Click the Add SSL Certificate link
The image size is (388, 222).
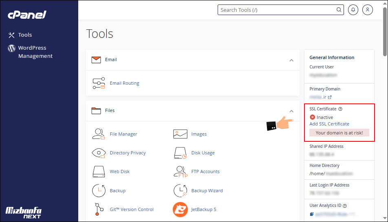point(329,124)
